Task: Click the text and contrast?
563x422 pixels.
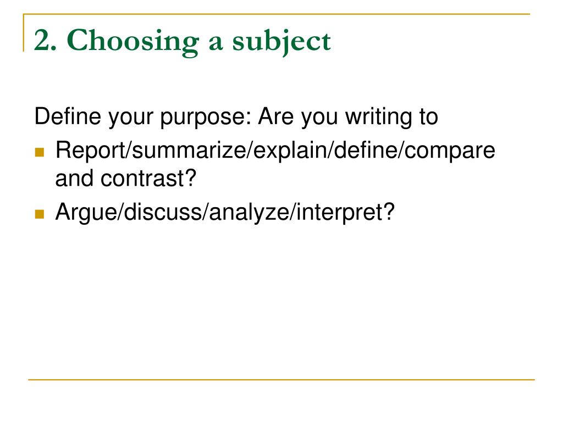Action: click(126, 179)
